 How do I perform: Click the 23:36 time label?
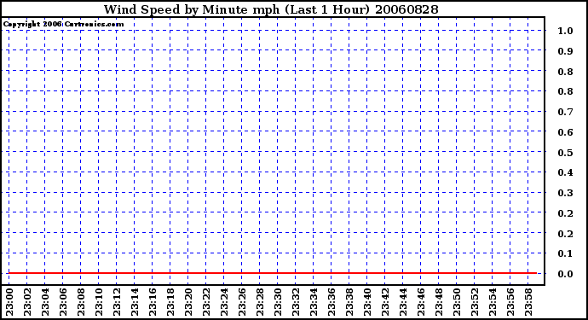(x=331, y=302)
